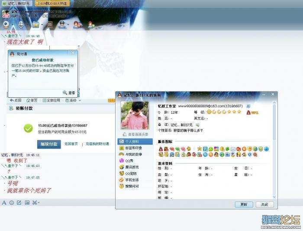Switch to the 记忆. 新扫7无 chat tab

pos(17,3)
